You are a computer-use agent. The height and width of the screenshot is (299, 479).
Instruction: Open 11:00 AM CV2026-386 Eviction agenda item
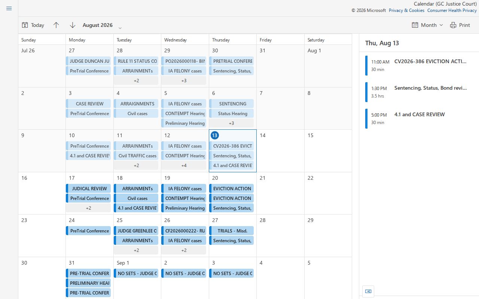(x=419, y=65)
